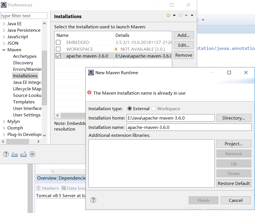Switch to the Dependencies tab in editor
This screenshot has width=255, height=213.
pos(72,178)
